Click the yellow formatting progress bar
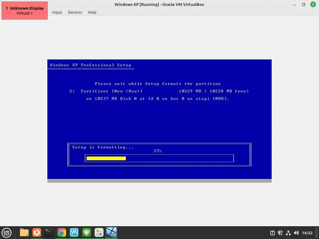 click(106, 158)
